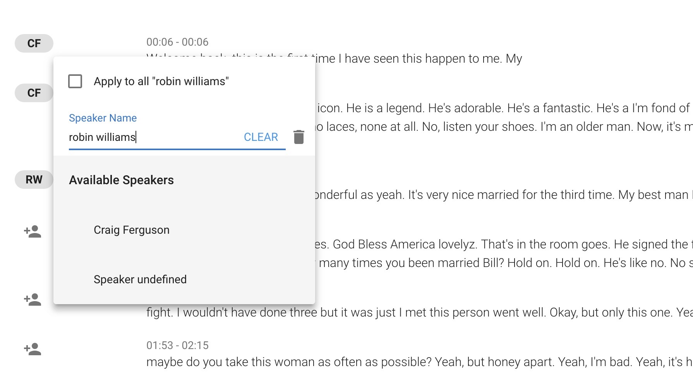Click add-speaker icon beside 'fight. I wouldn't' paragraph

pyautogui.click(x=33, y=300)
